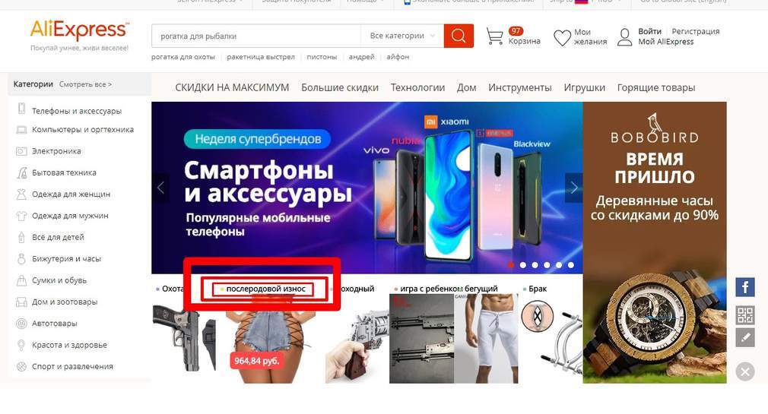Image resolution: width=768 pixels, height=414 pixels.
Task: Open the shopping cart icon
Action: point(495,36)
